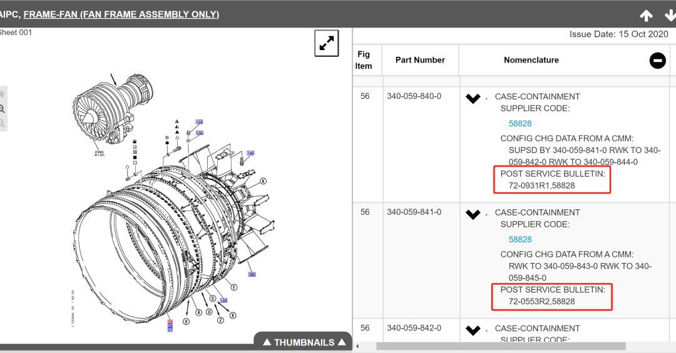Go to previous figure with up arrow
676x353 pixels.
point(646,16)
